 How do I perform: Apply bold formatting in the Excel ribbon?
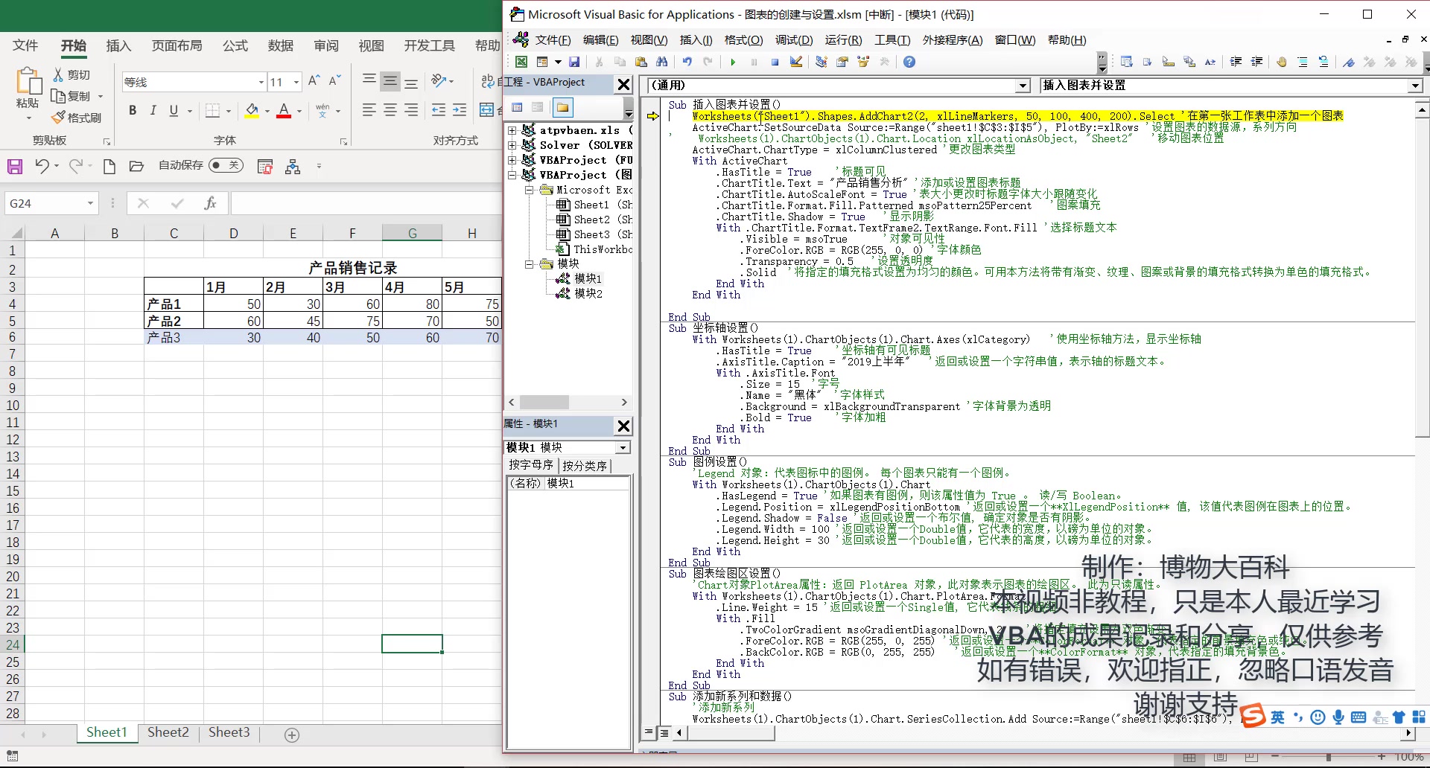pyautogui.click(x=133, y=110)
